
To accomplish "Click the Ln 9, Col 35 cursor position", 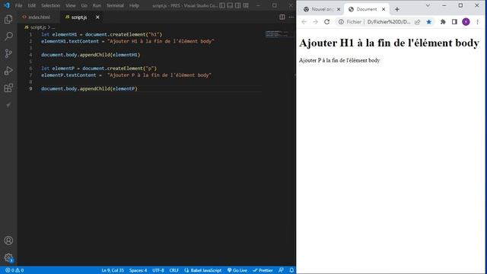I will [x=113, y=270].
